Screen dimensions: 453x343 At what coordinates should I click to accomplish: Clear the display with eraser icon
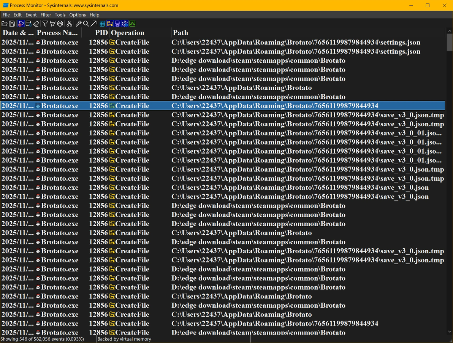(36, 24)
